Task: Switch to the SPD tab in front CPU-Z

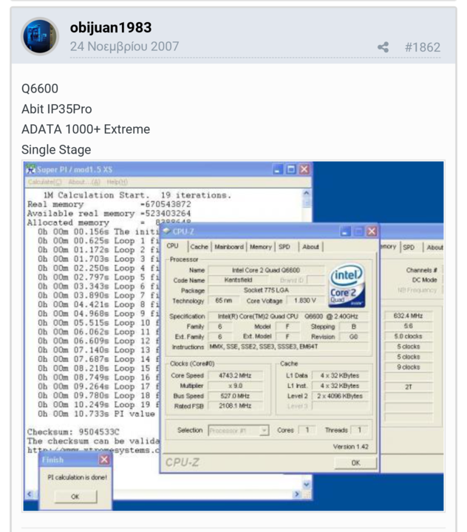Action: [x=284, y=247]
